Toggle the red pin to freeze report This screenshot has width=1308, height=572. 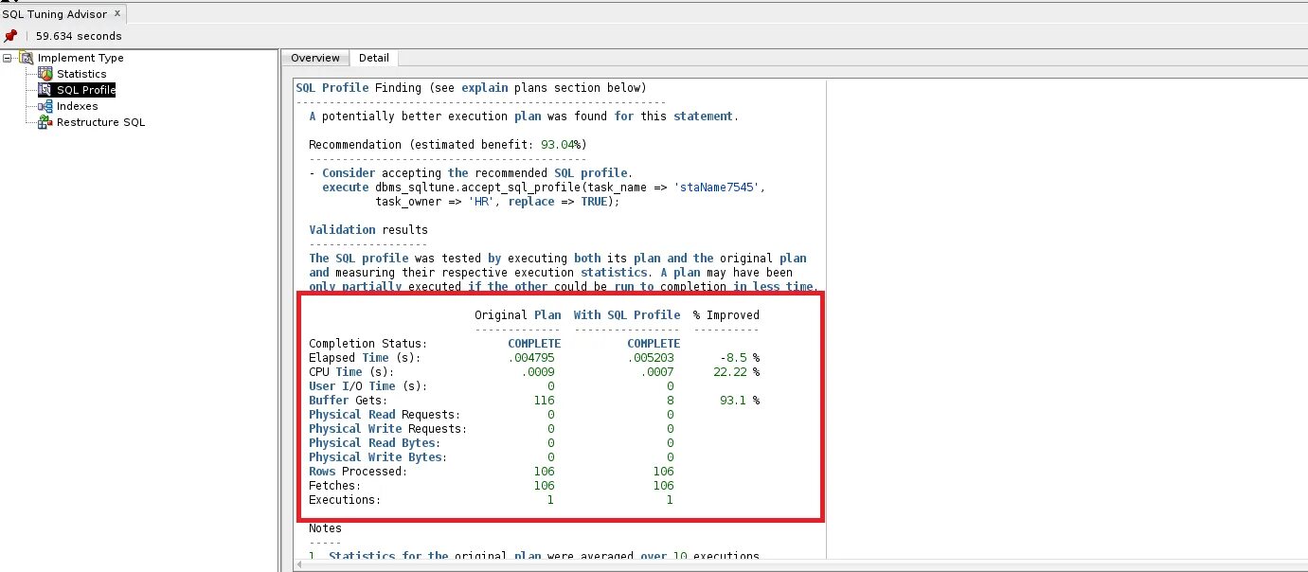tap(9, 36)
